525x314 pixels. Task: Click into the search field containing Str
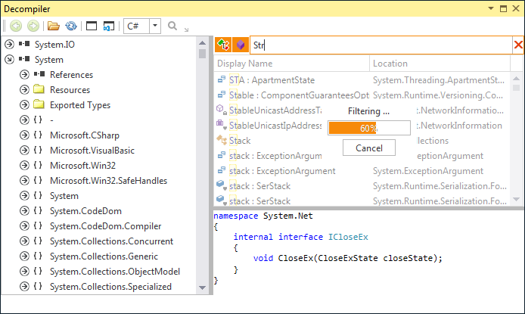point(381,45)
